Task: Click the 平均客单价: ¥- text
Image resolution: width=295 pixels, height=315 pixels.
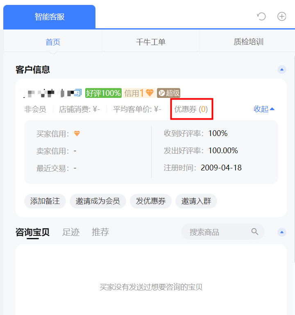Action: (x=137, y=109)
